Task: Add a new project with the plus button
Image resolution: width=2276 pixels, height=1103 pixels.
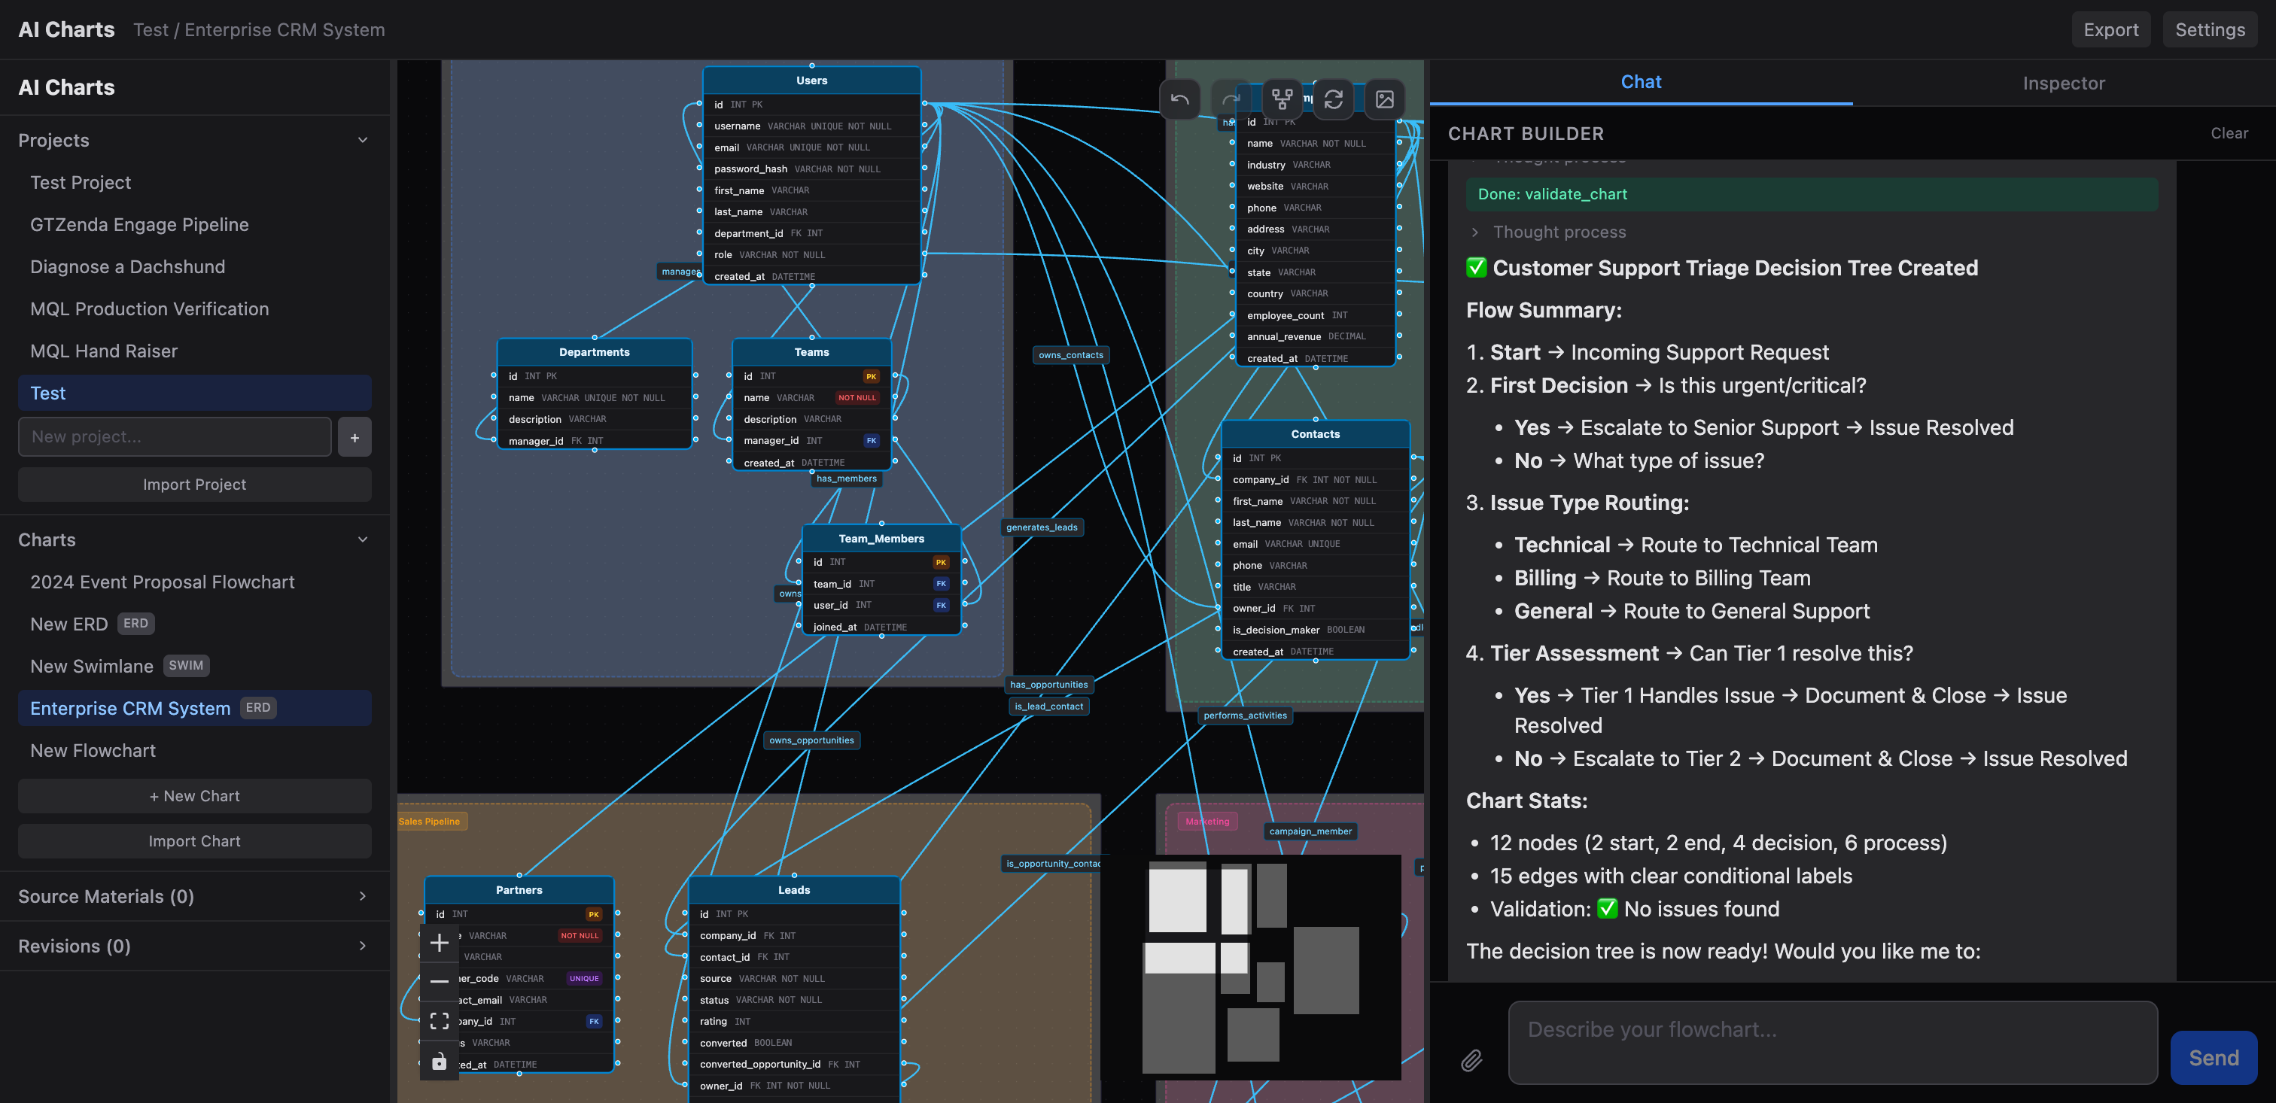Action: coord(354,436)
